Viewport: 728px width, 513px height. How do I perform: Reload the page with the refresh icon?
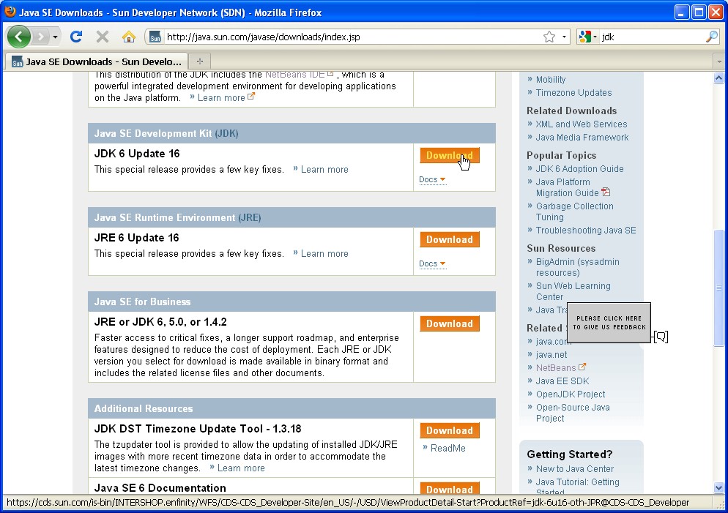pos(75,37)
